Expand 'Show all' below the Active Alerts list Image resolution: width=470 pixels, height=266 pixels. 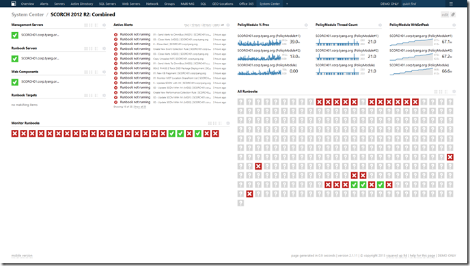click(140, 107)
